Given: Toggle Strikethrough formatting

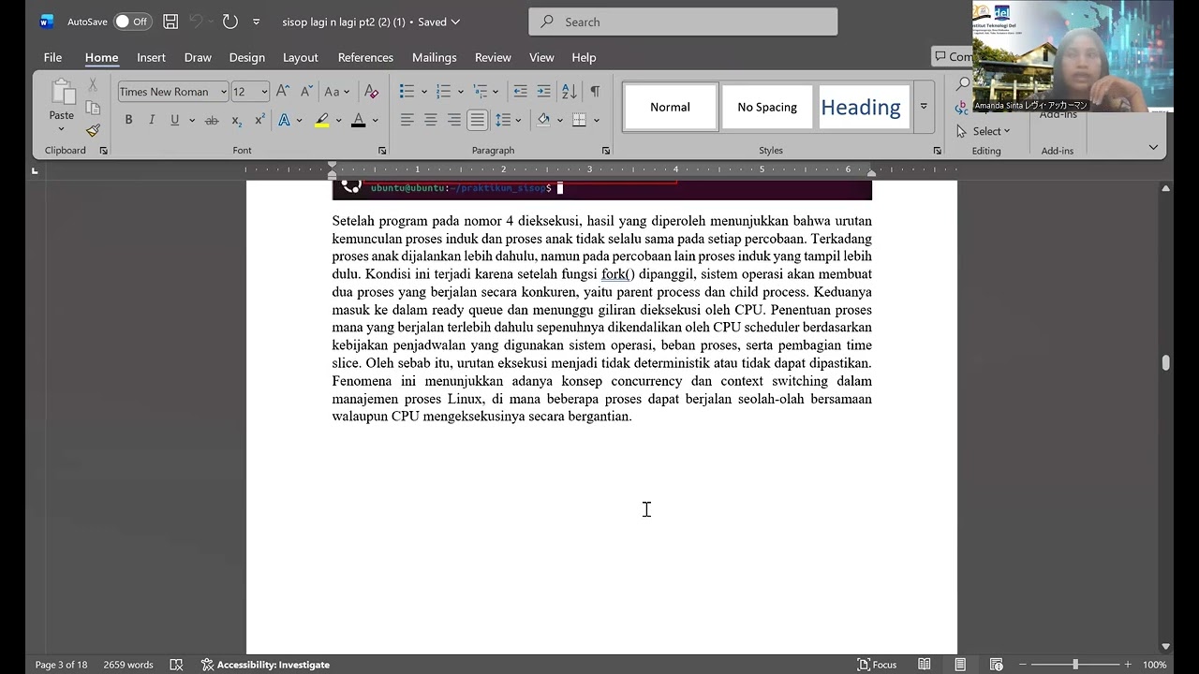Looking at the screenshot, I should pos(212,120).
